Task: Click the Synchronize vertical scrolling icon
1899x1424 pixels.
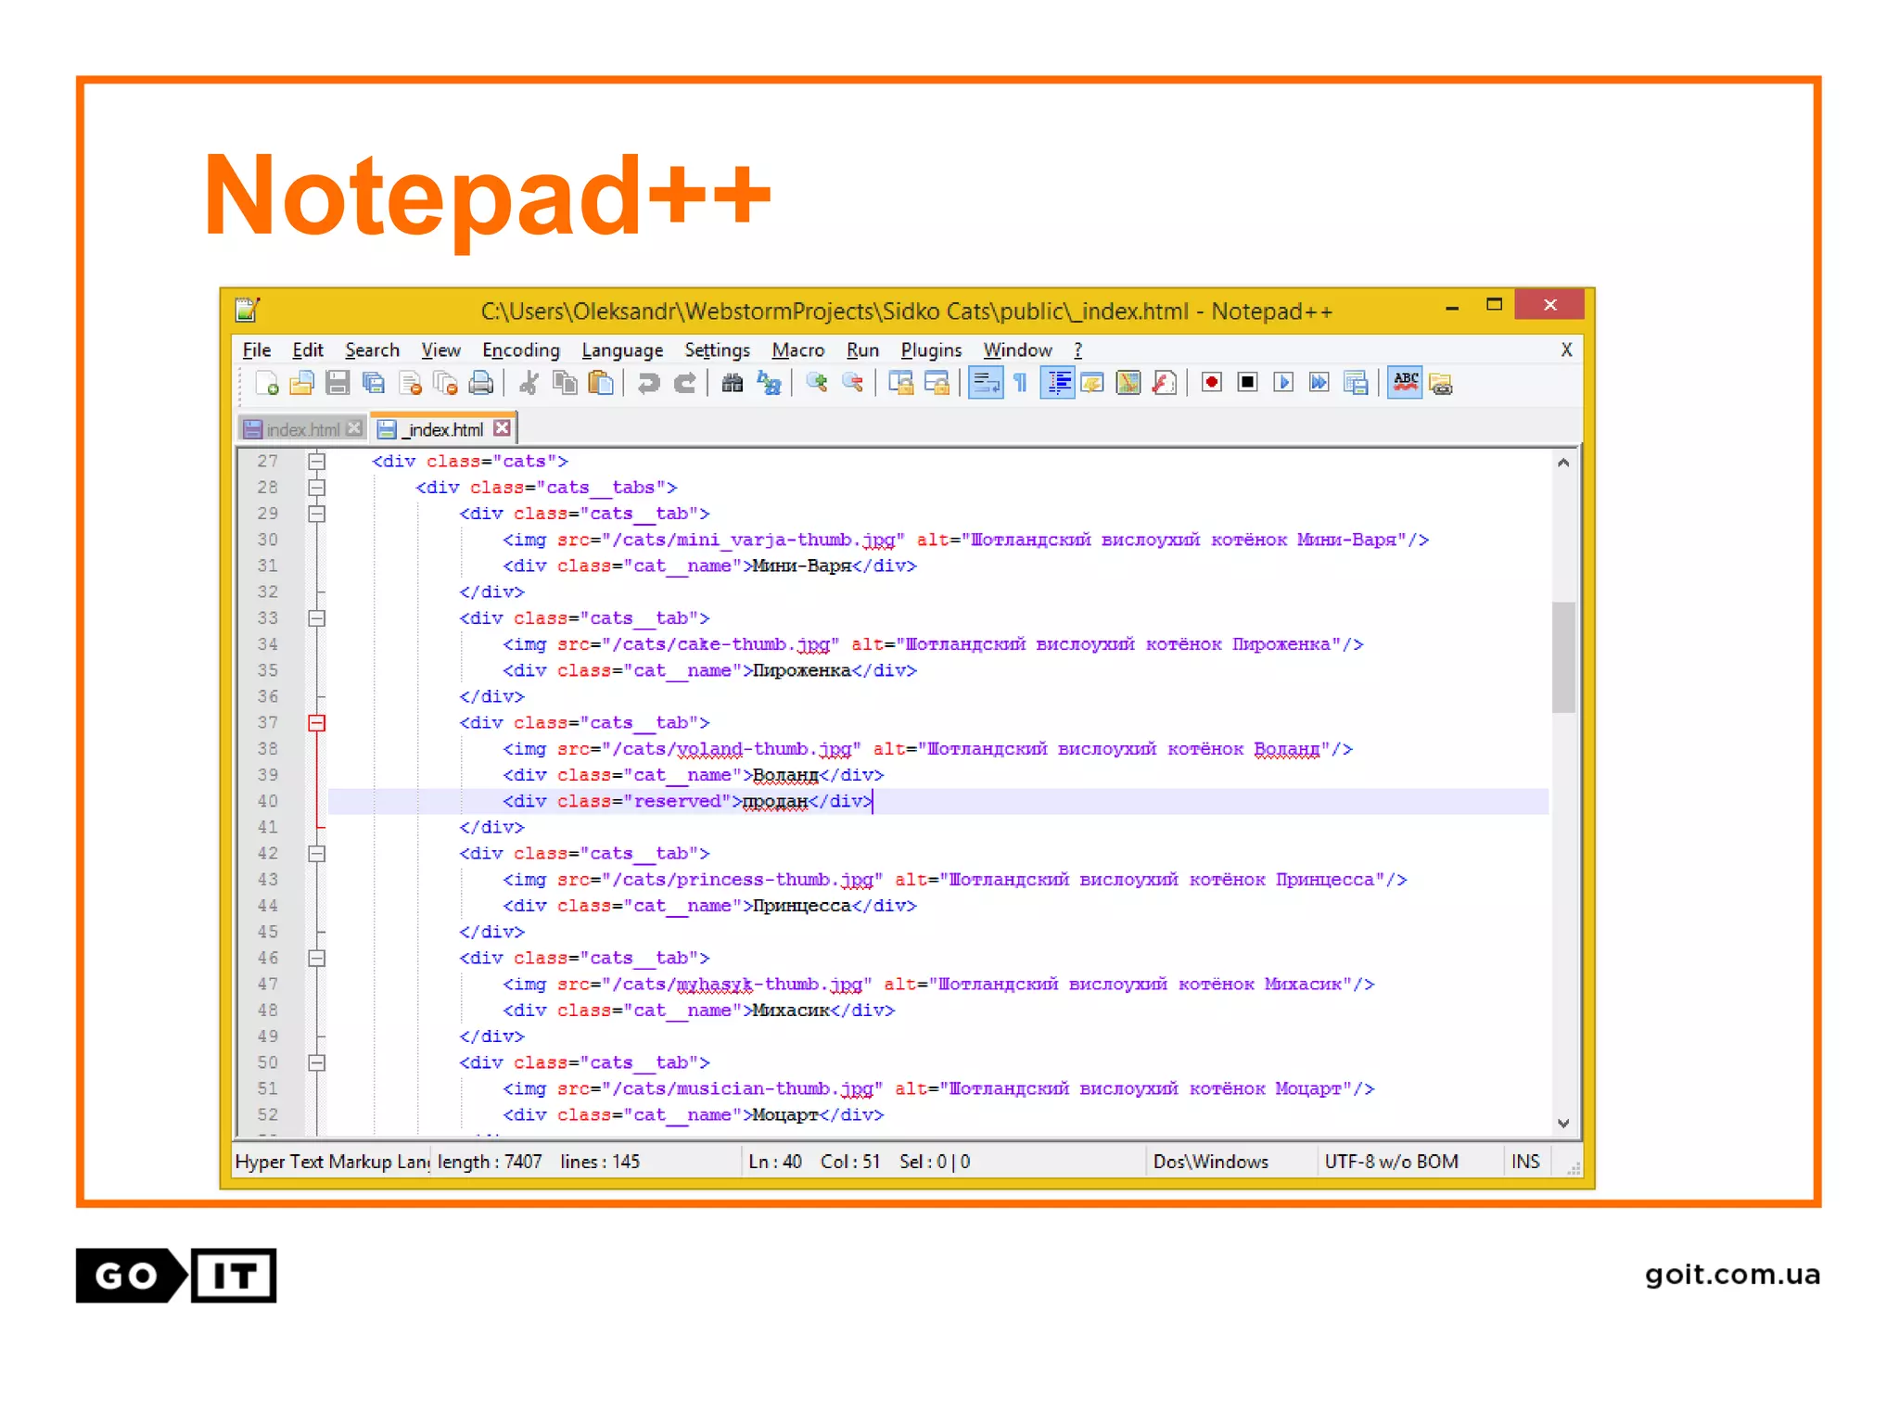Action: (x=900, y=383)
